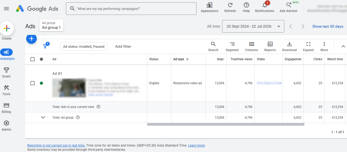Open the Notifications bell
This screenshot has width=347, height=152.
pyautogui.click(x=264, y=8)
